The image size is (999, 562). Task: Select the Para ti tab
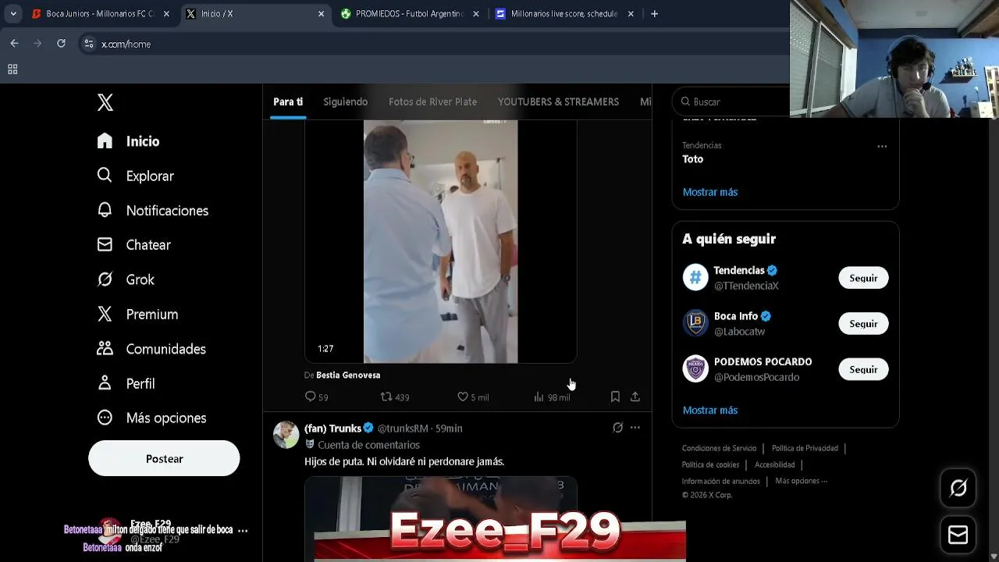[288, 101]
